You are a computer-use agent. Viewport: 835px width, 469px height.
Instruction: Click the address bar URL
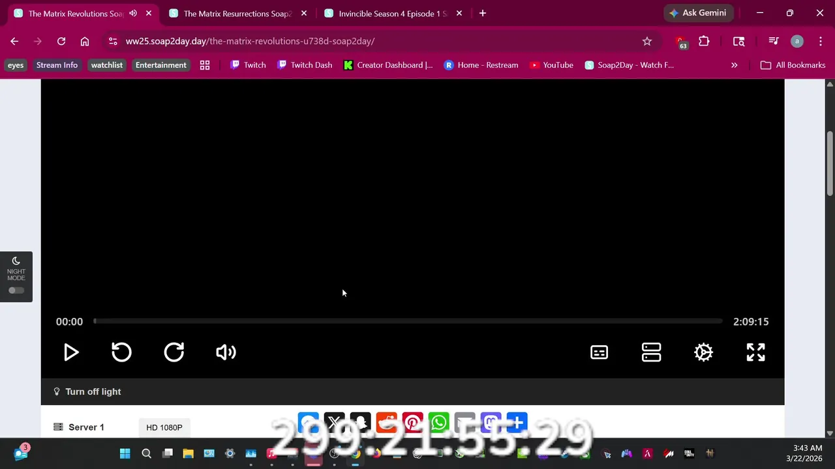tap(250, 41)
